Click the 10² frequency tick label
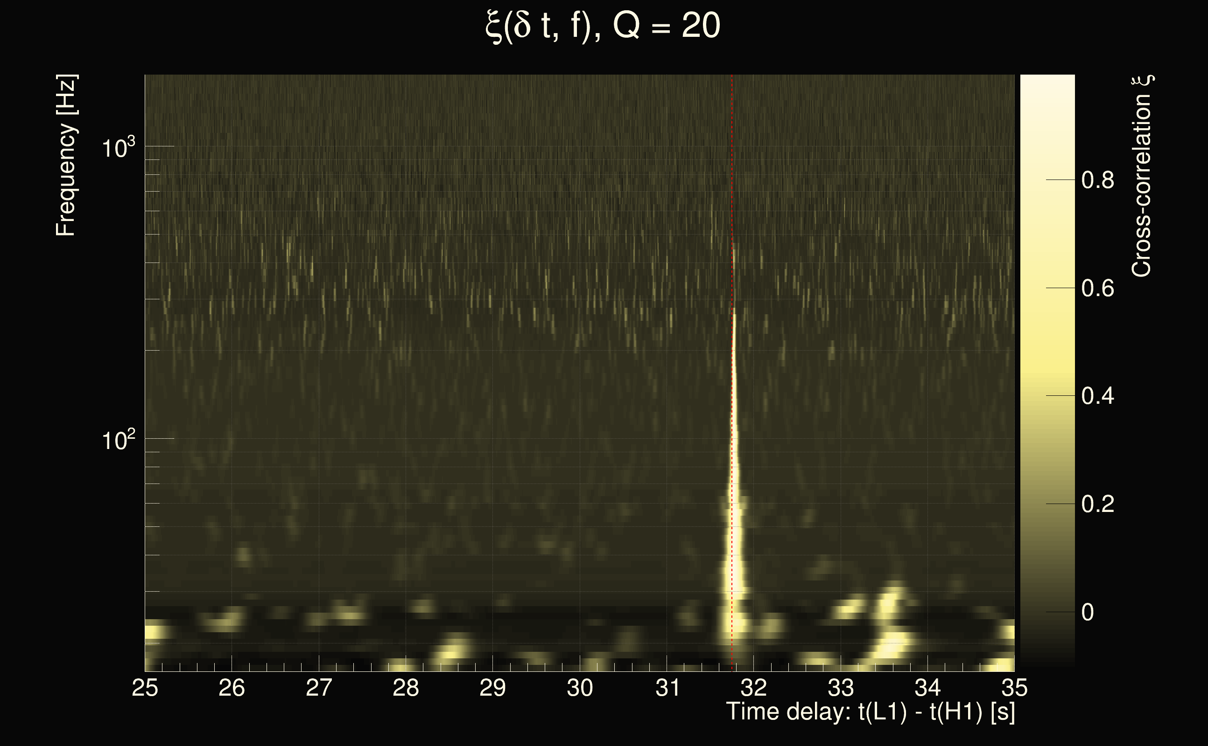 click(x=118, y=440)
